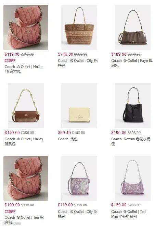Open the pink quilted Nolita 19 bag image
The width and height of the screenshot is (154, 227).
pos(26,28)
